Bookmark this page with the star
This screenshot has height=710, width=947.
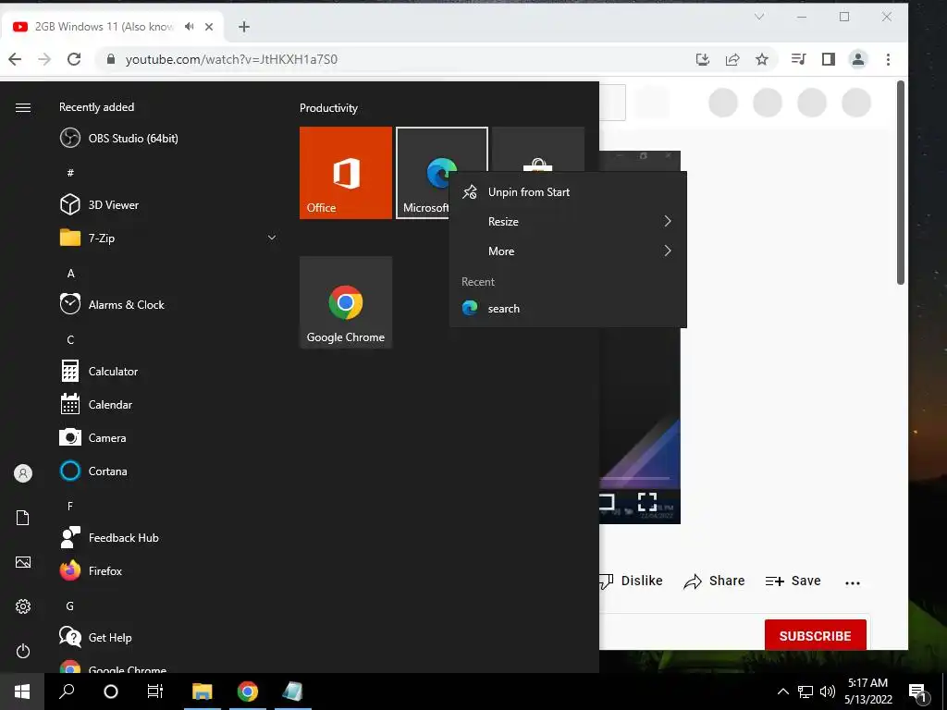(x=762, y=59)
